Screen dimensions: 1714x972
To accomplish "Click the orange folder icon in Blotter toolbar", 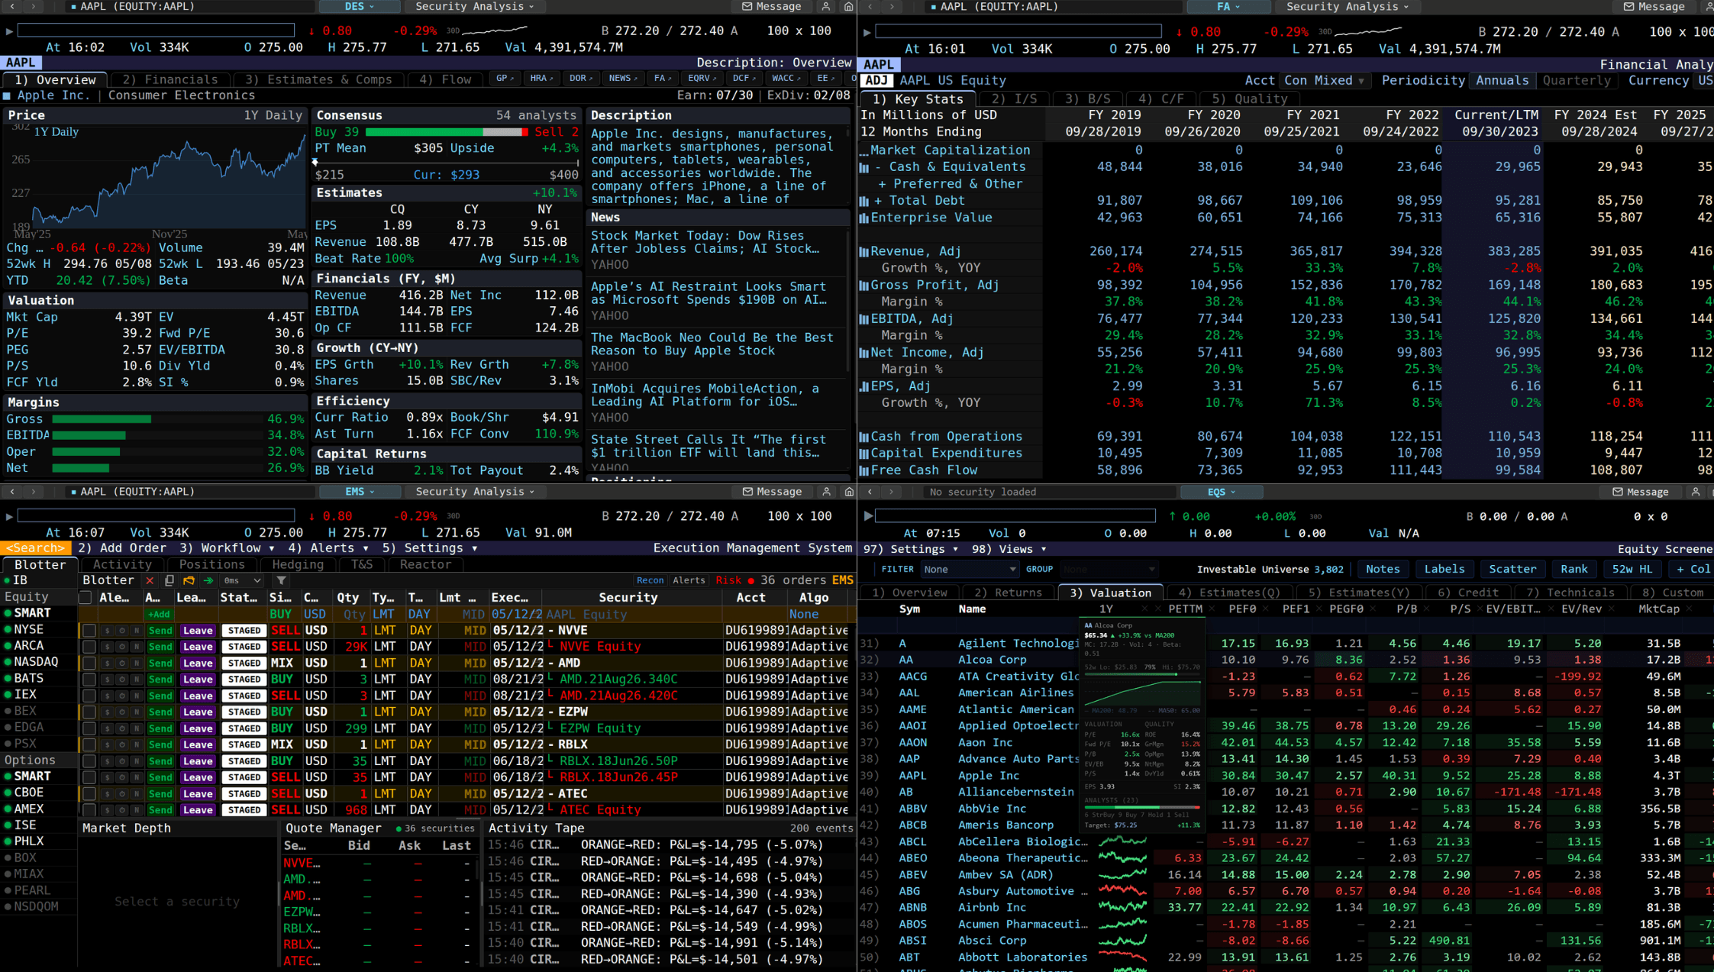I will [x=189, y=580].
